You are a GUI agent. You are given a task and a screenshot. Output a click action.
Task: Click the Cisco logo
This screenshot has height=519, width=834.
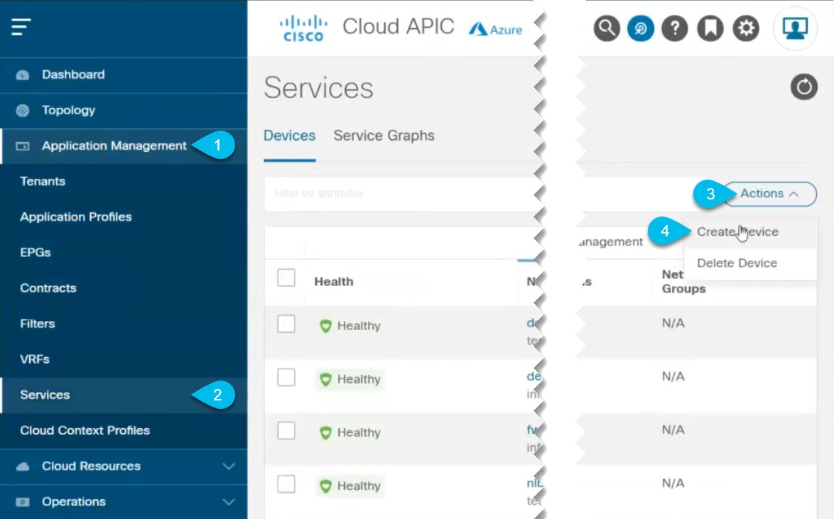pos(303,28)
